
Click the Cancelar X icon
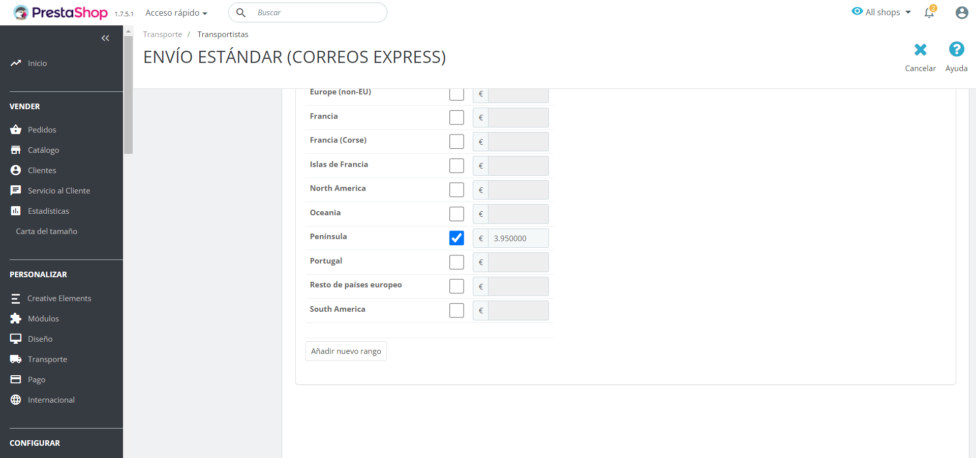pos(920,50)
